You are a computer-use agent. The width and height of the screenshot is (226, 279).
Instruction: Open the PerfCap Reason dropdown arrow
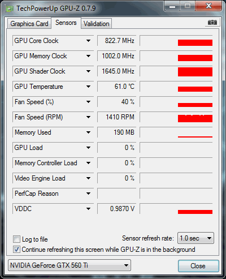88,194
